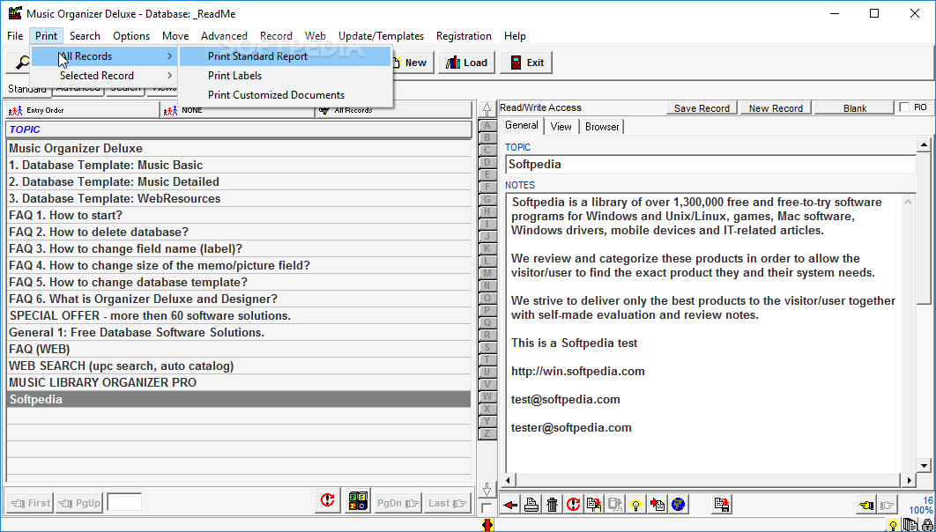Click the Save Record button
This screenshot has width=936, height=532.
(702, 108)
